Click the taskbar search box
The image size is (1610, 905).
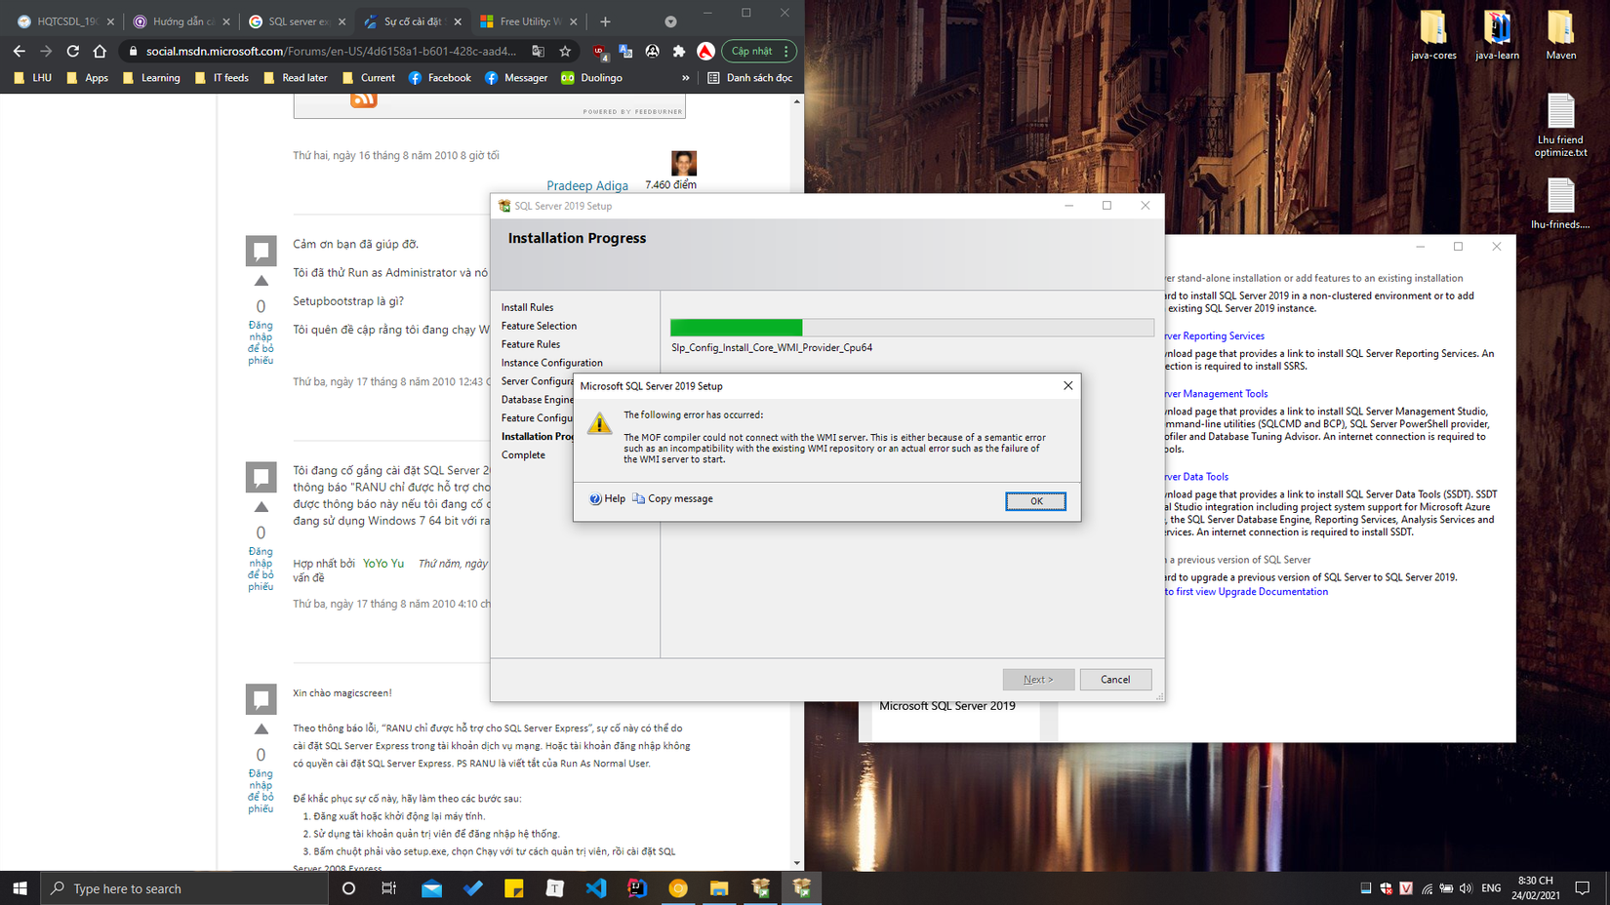coord(183,888)
